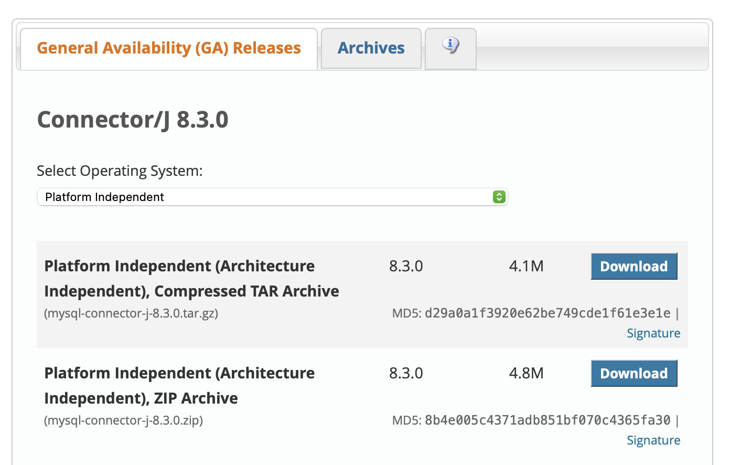Click the MD5 hash d29a0a1f3920e62be749cde1f61e3e1e
730x465 pixels.
[547, 313]
